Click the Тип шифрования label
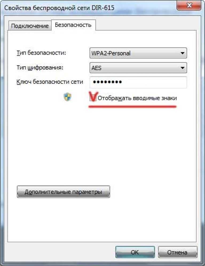 [x=40, y=68]
